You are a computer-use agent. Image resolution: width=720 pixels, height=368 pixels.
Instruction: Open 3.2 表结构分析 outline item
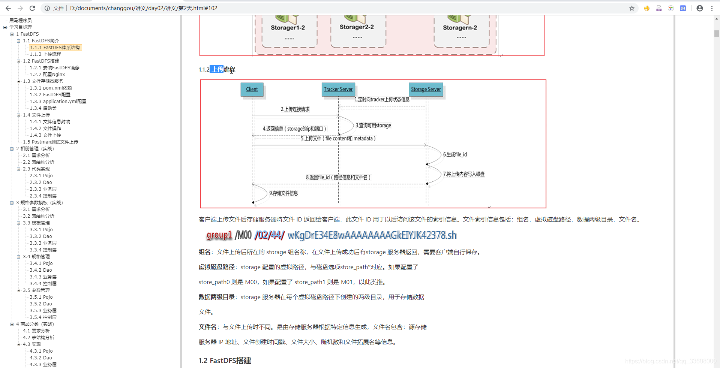39,216
